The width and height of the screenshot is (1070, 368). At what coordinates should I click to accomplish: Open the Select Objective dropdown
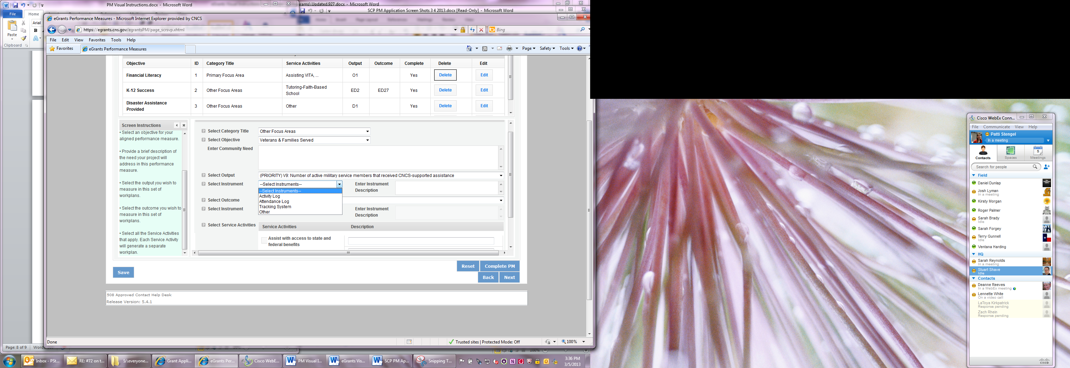click(314, 140)
